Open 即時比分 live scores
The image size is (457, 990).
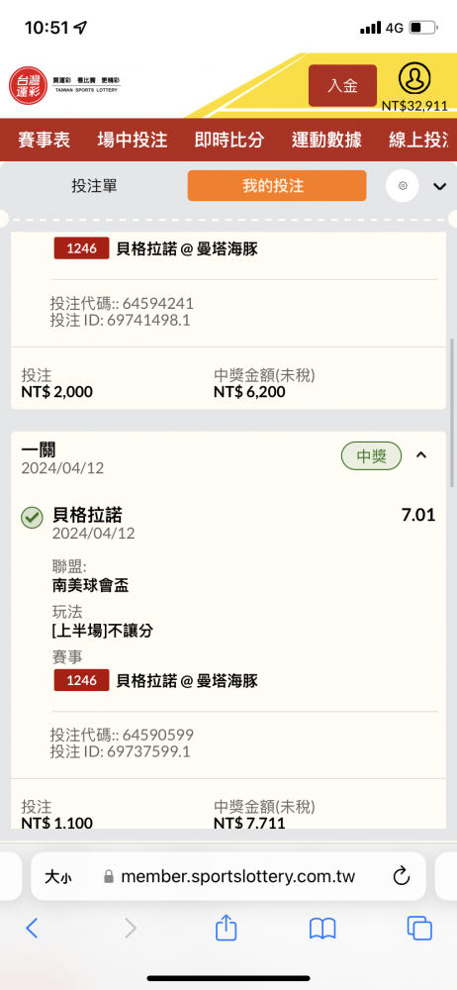point(229,140)
